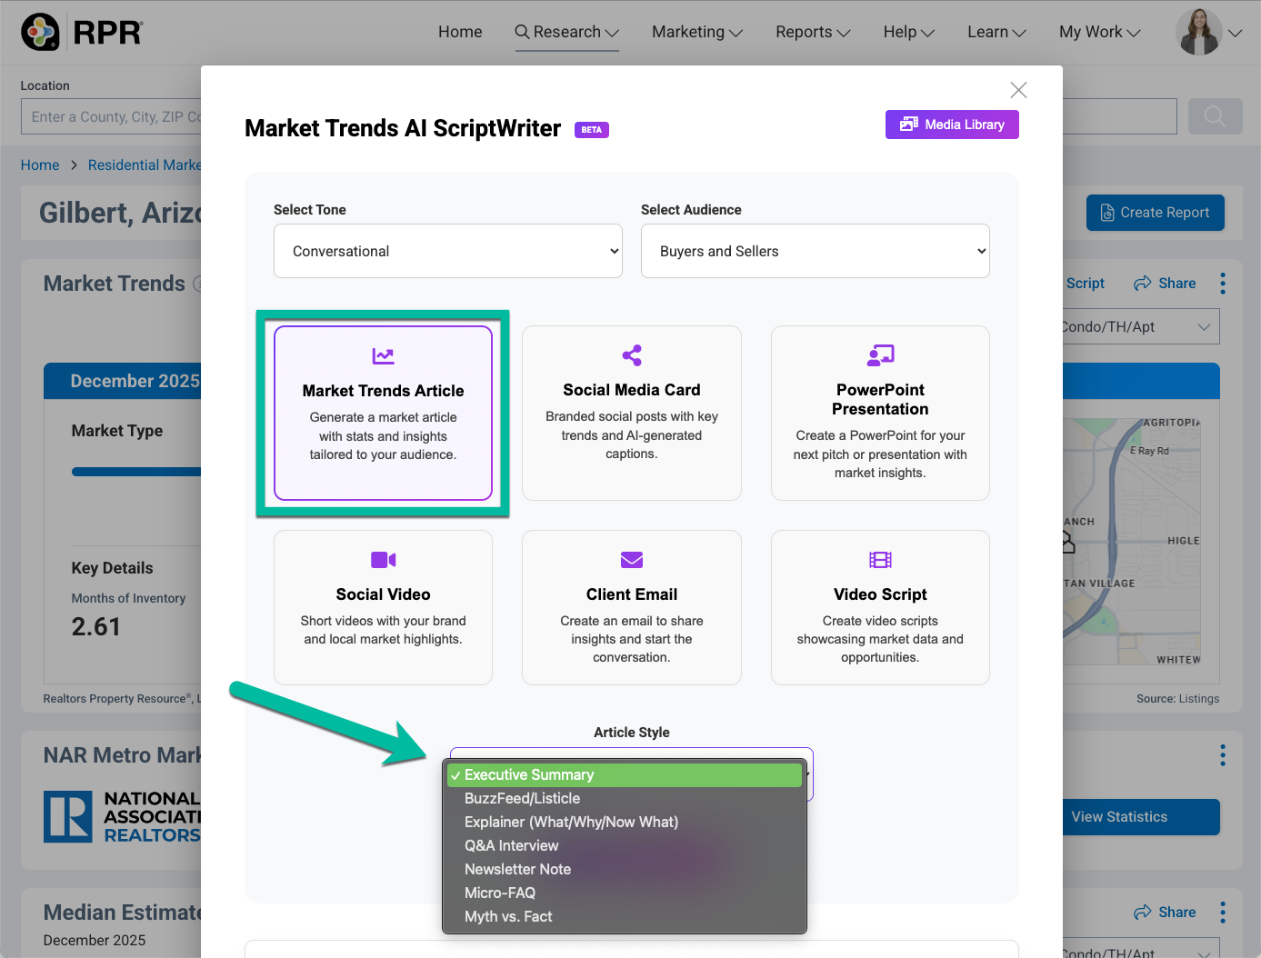Click the location search magnifier button
The height and width of the screenshot is (958, 1261).
click(x=1215, y=116)
